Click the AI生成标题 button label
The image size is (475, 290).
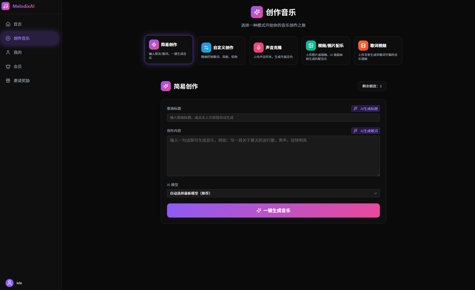pyautogui.click(x=369, y=109)
